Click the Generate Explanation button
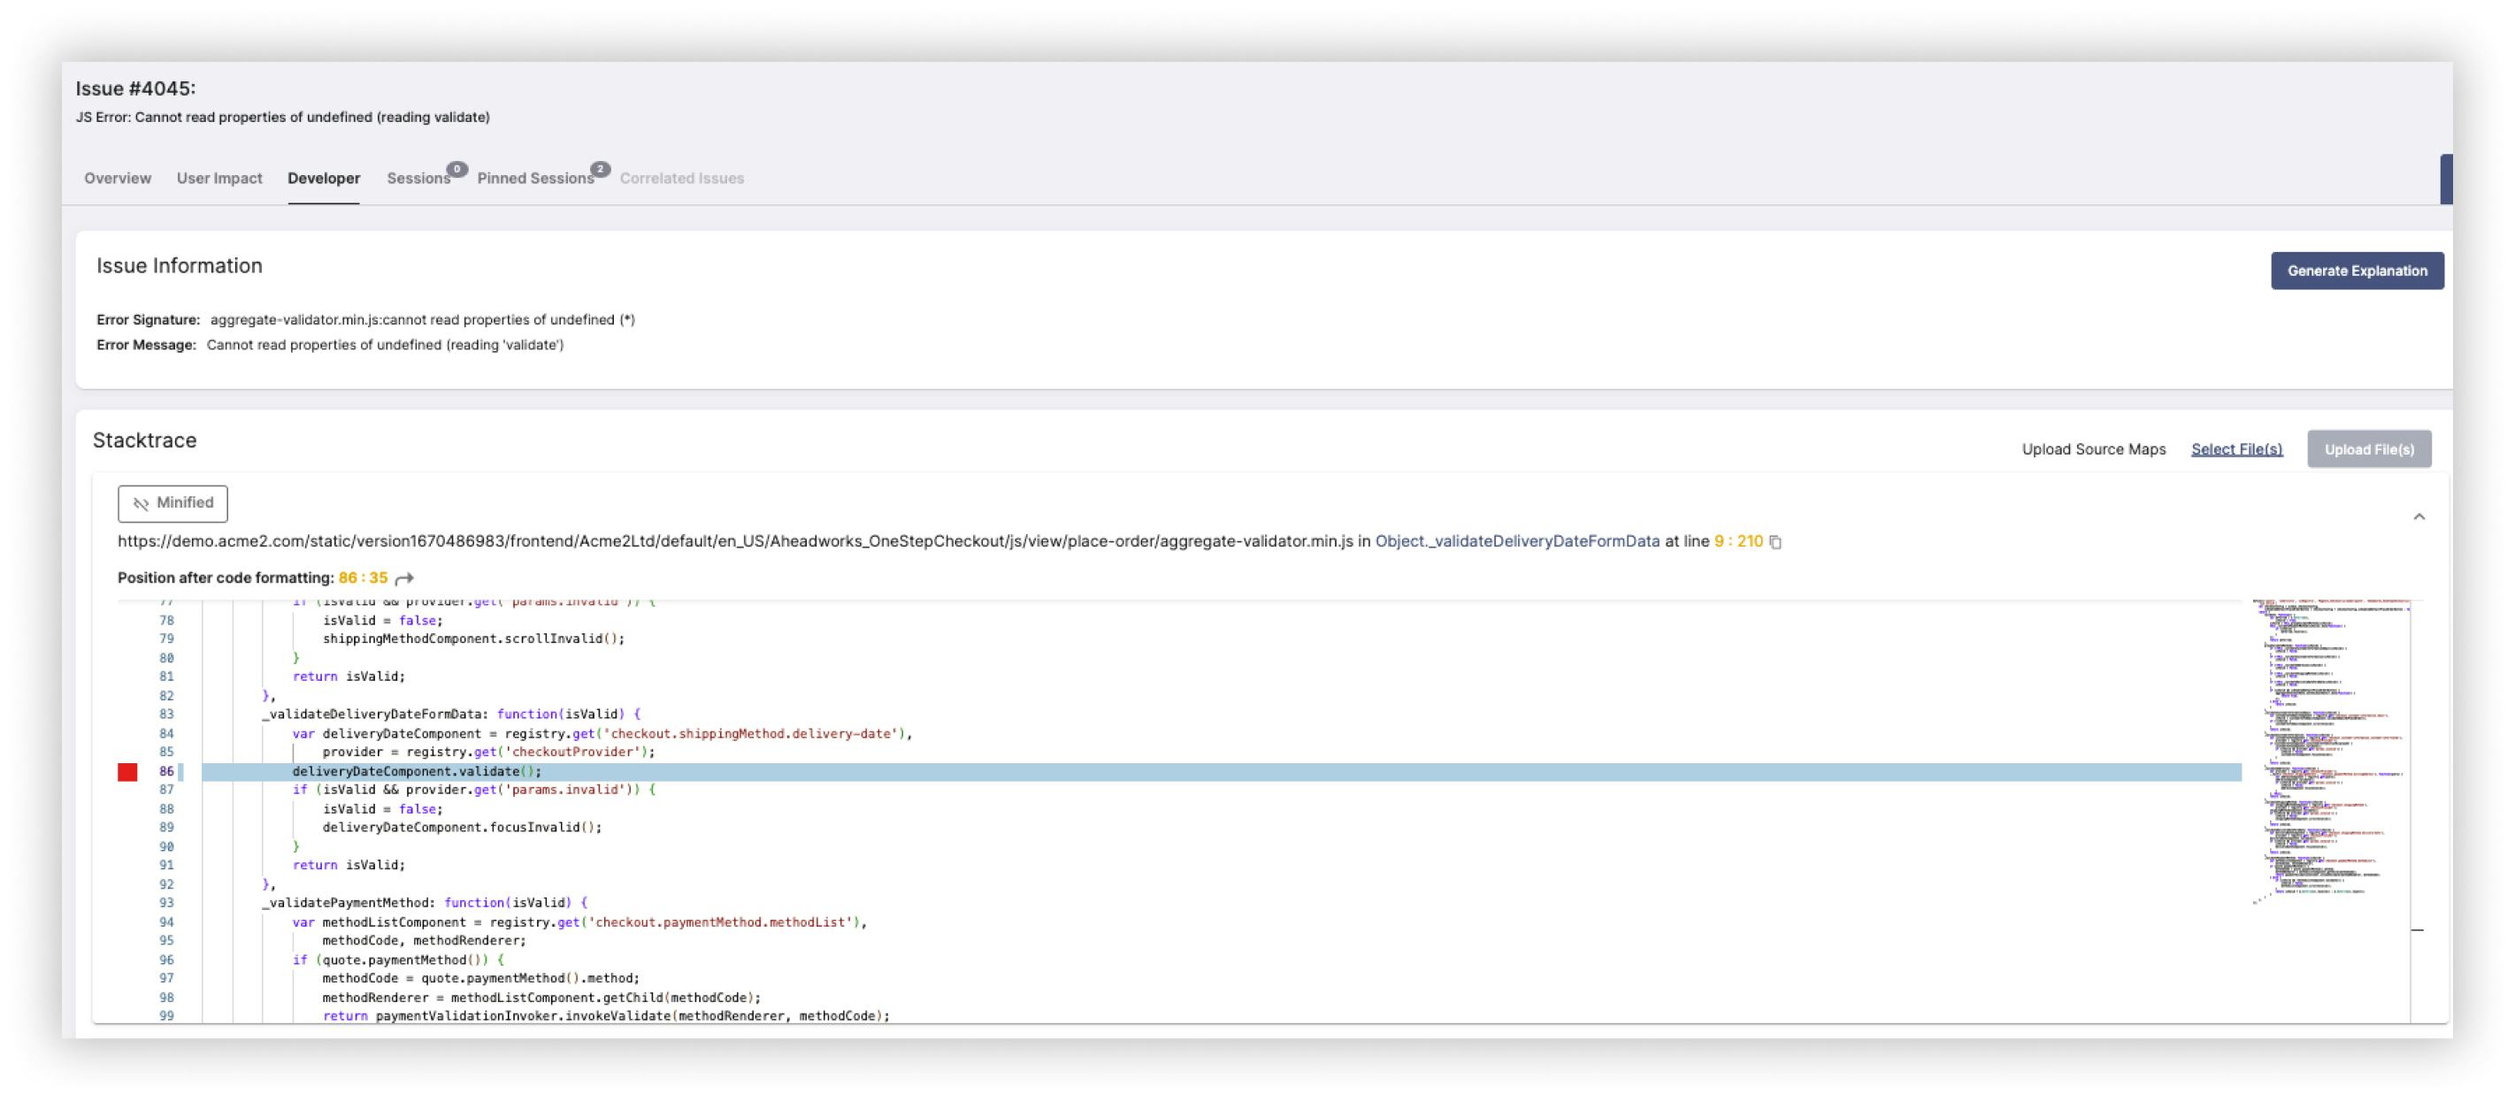 point(2358,271)
